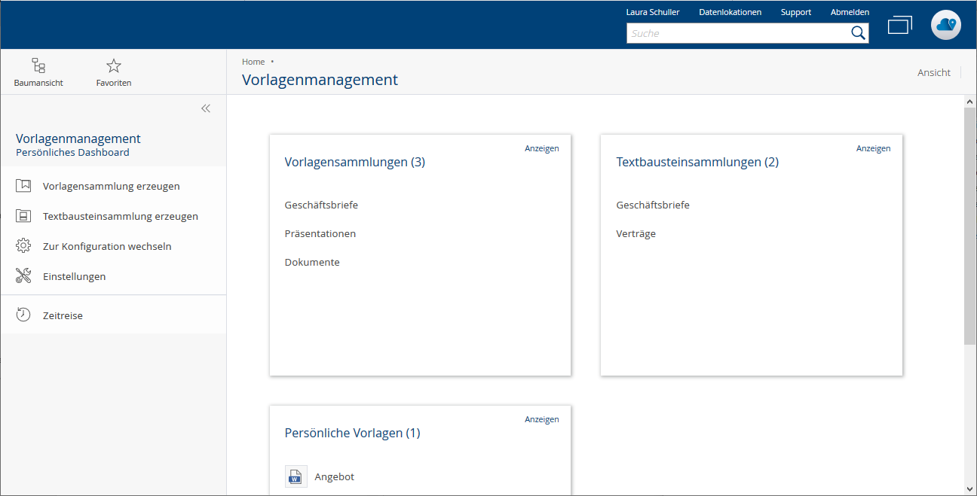The width and height of the screenshot is (977, 496).
Task: Open the Angebot template label
Action: coord(335,476)
